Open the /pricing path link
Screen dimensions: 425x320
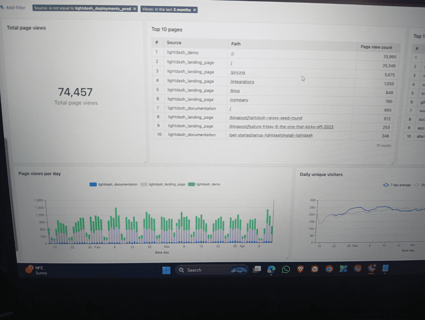[x=237, y=73]
